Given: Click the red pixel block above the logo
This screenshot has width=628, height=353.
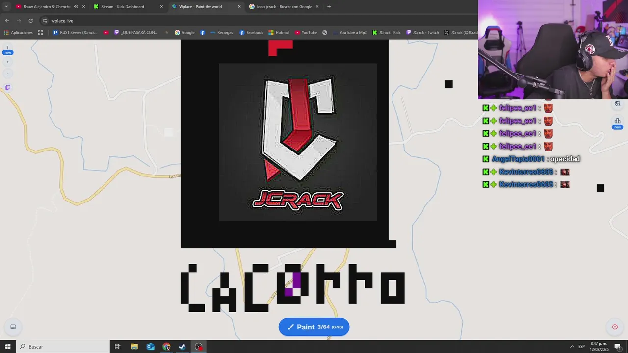Looking at the screenshot, I should point(281,48).
